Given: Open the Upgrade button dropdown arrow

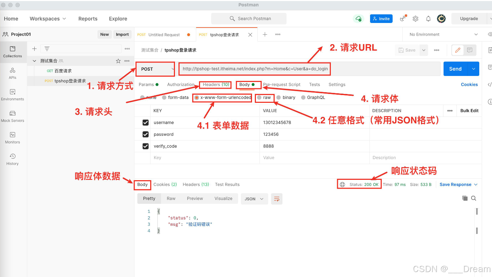Looking at the screenshot, I should [x=490, y=19].
